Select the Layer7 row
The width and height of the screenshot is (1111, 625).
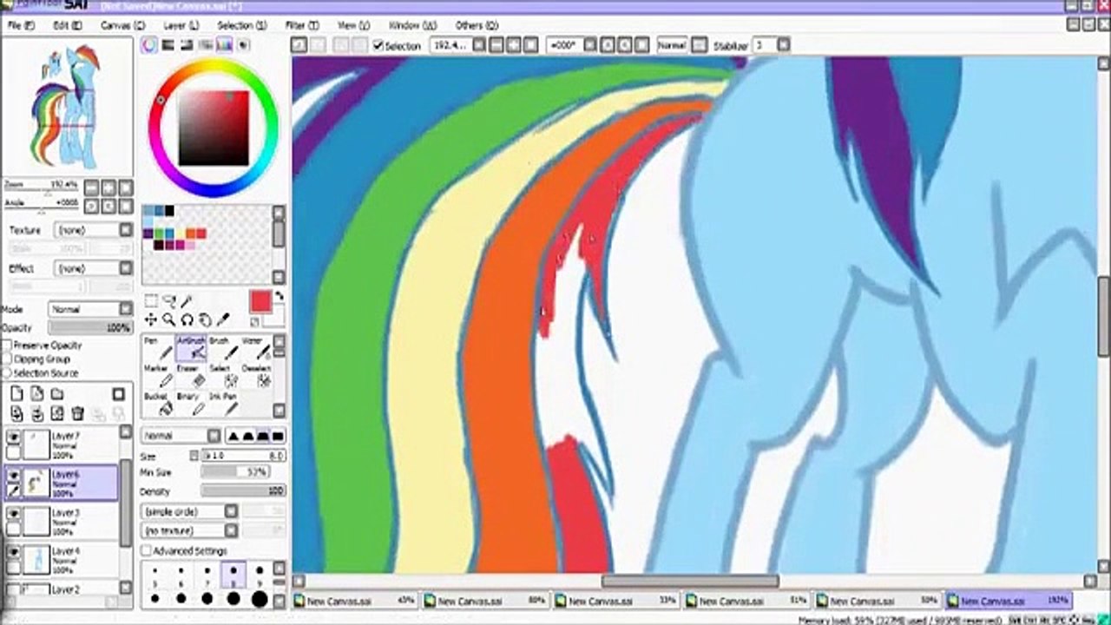pos(62,445)
